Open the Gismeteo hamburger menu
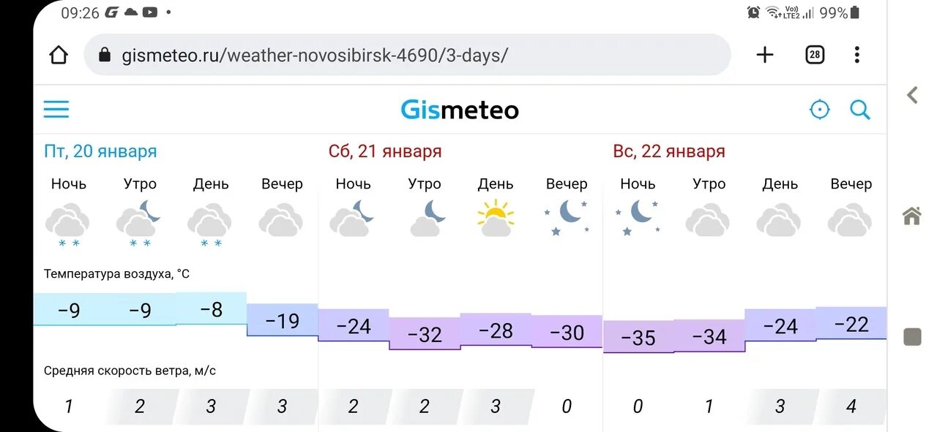937x432 pixels. pos(56,110)
